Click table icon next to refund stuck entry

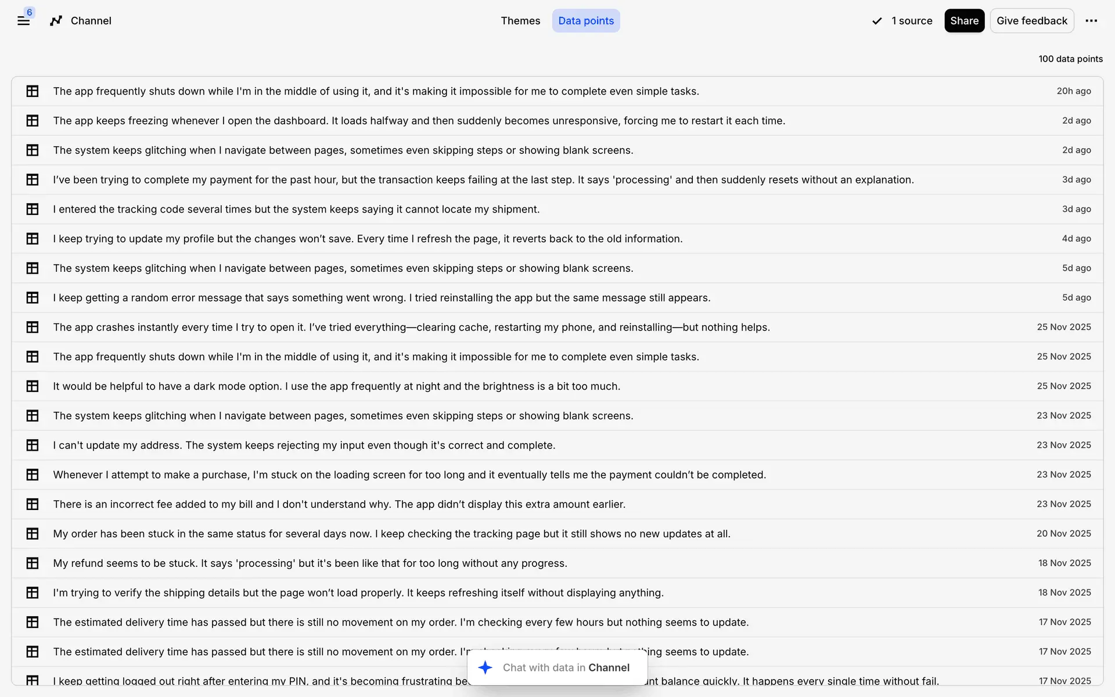click(33, 563)
